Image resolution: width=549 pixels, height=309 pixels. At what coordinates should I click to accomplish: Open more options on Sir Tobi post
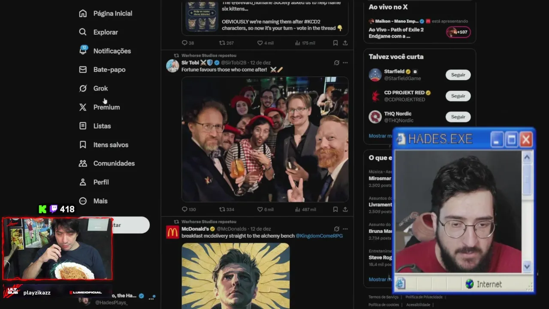(345, 63)
